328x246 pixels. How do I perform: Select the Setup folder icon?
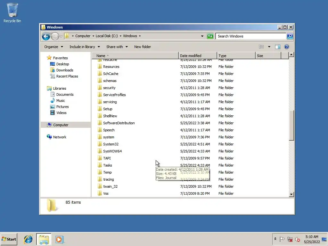point(100,109)
